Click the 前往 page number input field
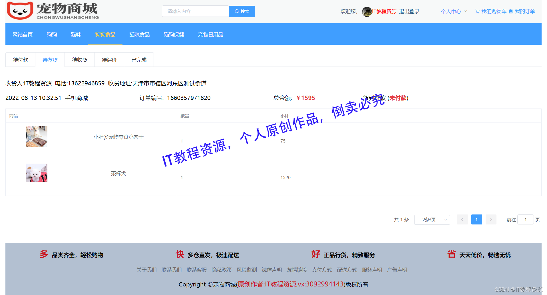 525,219
